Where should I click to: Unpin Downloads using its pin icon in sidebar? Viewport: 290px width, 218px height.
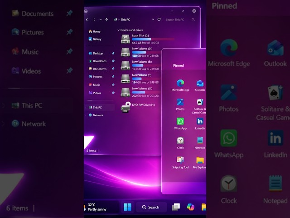coord(113,61)
